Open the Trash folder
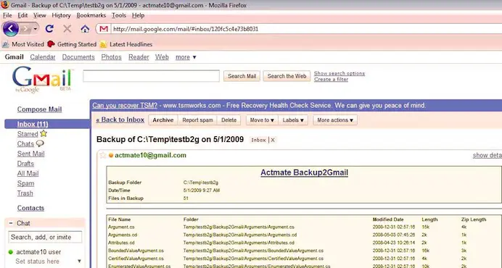 [25, 193]
